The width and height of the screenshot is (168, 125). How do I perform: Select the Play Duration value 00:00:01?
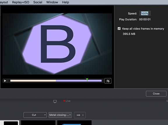[x=145, y=19]
